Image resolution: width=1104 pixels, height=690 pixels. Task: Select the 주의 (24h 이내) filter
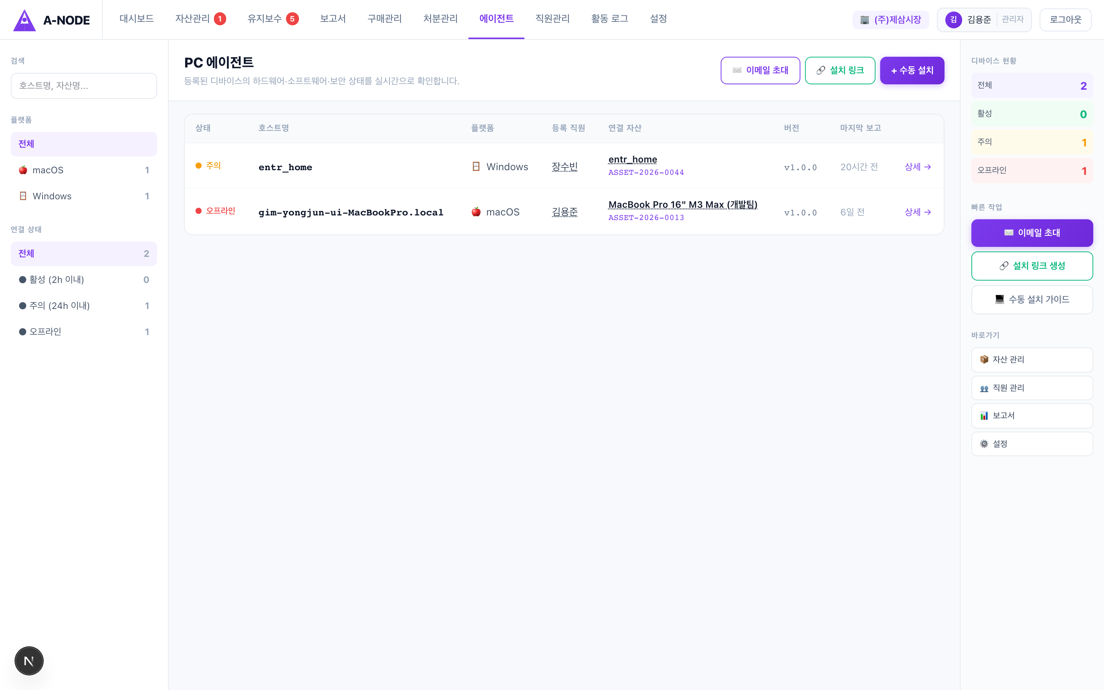[84, 306]
